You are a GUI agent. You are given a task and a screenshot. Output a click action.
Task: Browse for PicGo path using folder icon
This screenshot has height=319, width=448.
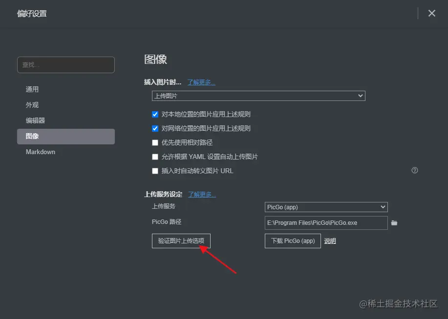click(394, 223)
